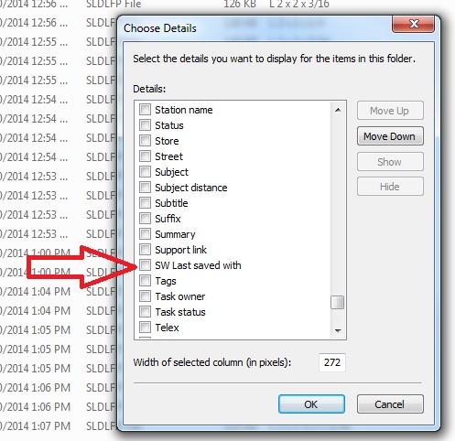The image size is (455, 441).
Task: Click the Hide button
Action: click(390, 187)
